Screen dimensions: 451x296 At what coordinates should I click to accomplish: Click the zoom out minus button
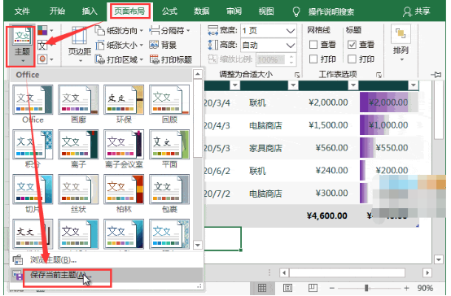[331, 288]
